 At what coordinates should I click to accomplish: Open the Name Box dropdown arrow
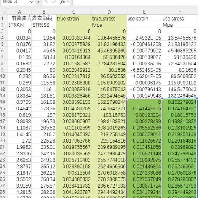tap(31, 2)
